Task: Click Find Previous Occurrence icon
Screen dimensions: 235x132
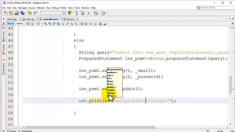Action: [x=50, y=23]
